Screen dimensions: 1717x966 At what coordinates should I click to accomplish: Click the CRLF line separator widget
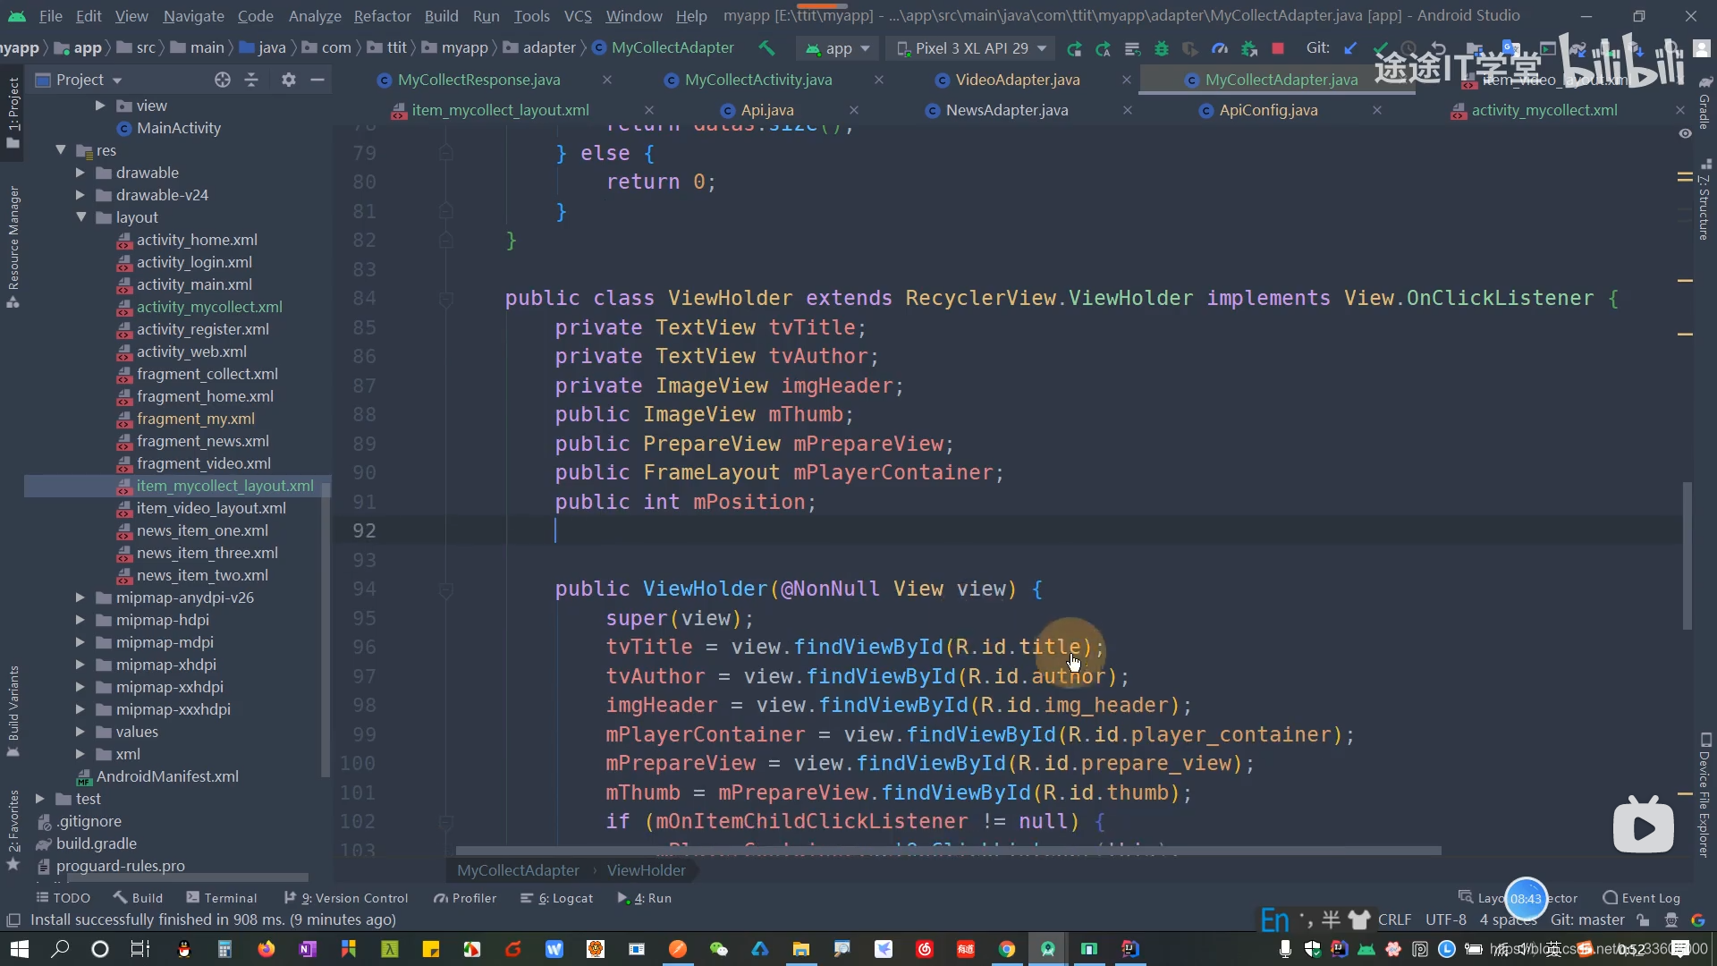point(1394,919)
